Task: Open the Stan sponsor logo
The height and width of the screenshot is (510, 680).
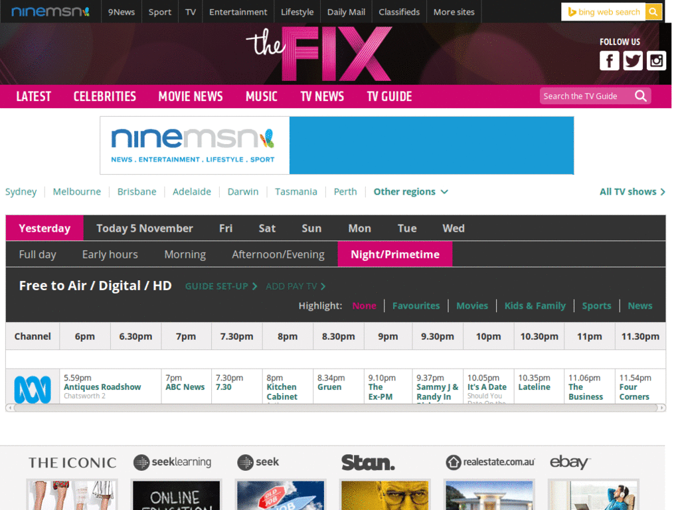Action: coord(368,463)
